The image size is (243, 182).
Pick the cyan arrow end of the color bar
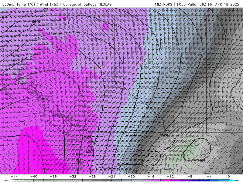[234, 180]
